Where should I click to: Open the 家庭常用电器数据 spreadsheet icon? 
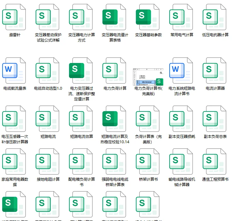pos(14,161)
